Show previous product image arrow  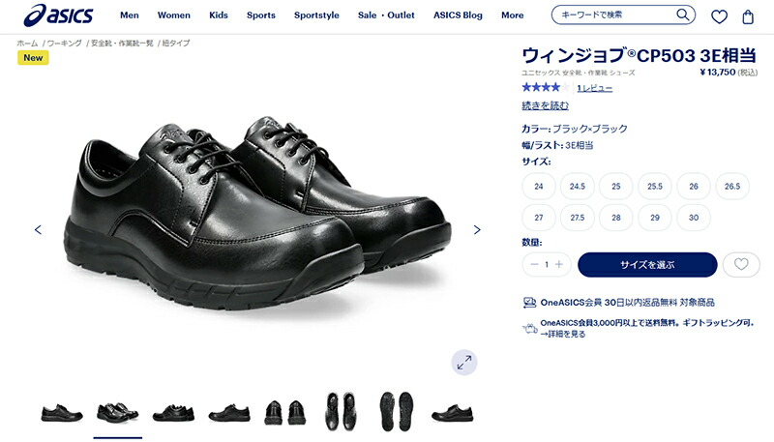click(x=38, y=229)
